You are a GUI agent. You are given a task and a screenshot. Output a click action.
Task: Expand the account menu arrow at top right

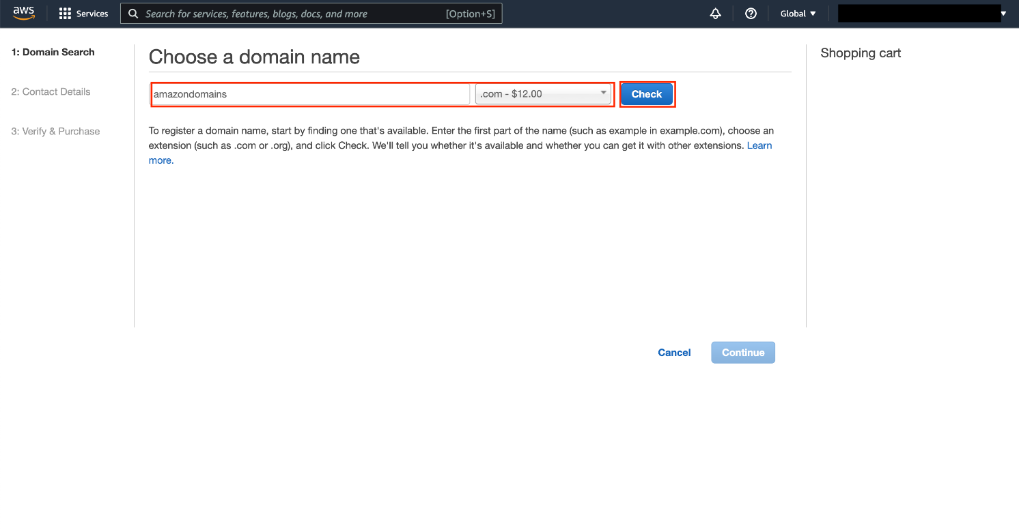(x=1003, y=14)
